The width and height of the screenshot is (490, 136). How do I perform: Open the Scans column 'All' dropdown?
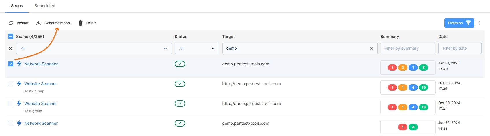point(94,48)
